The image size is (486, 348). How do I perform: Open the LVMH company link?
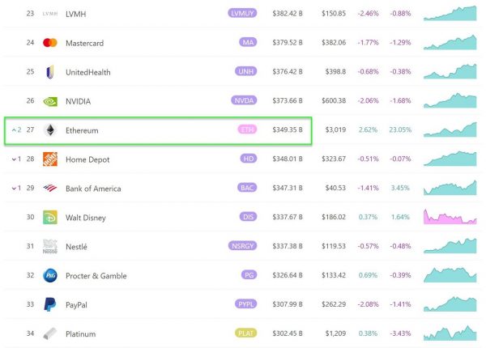[x=75, y=14]
